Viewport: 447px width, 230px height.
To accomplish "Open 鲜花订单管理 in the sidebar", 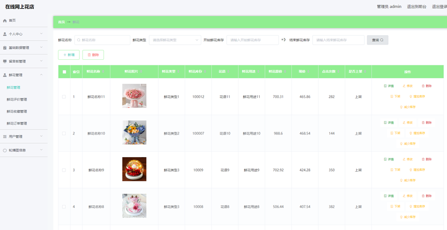I will tap(17, 124).
